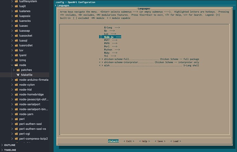
Task: Expand the luajit folder chevron
Action: [12, 6]
